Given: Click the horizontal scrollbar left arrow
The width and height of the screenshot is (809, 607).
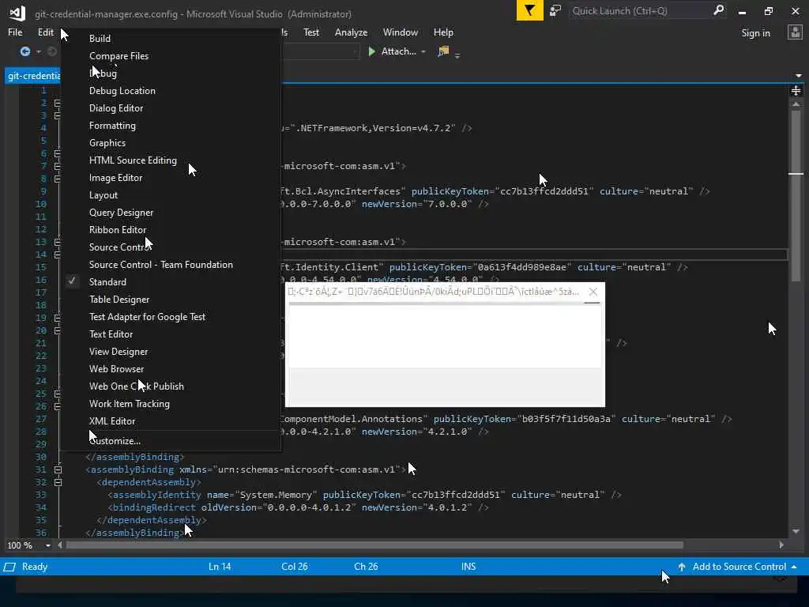Looking at the screenshot, I should pos(60,545).
